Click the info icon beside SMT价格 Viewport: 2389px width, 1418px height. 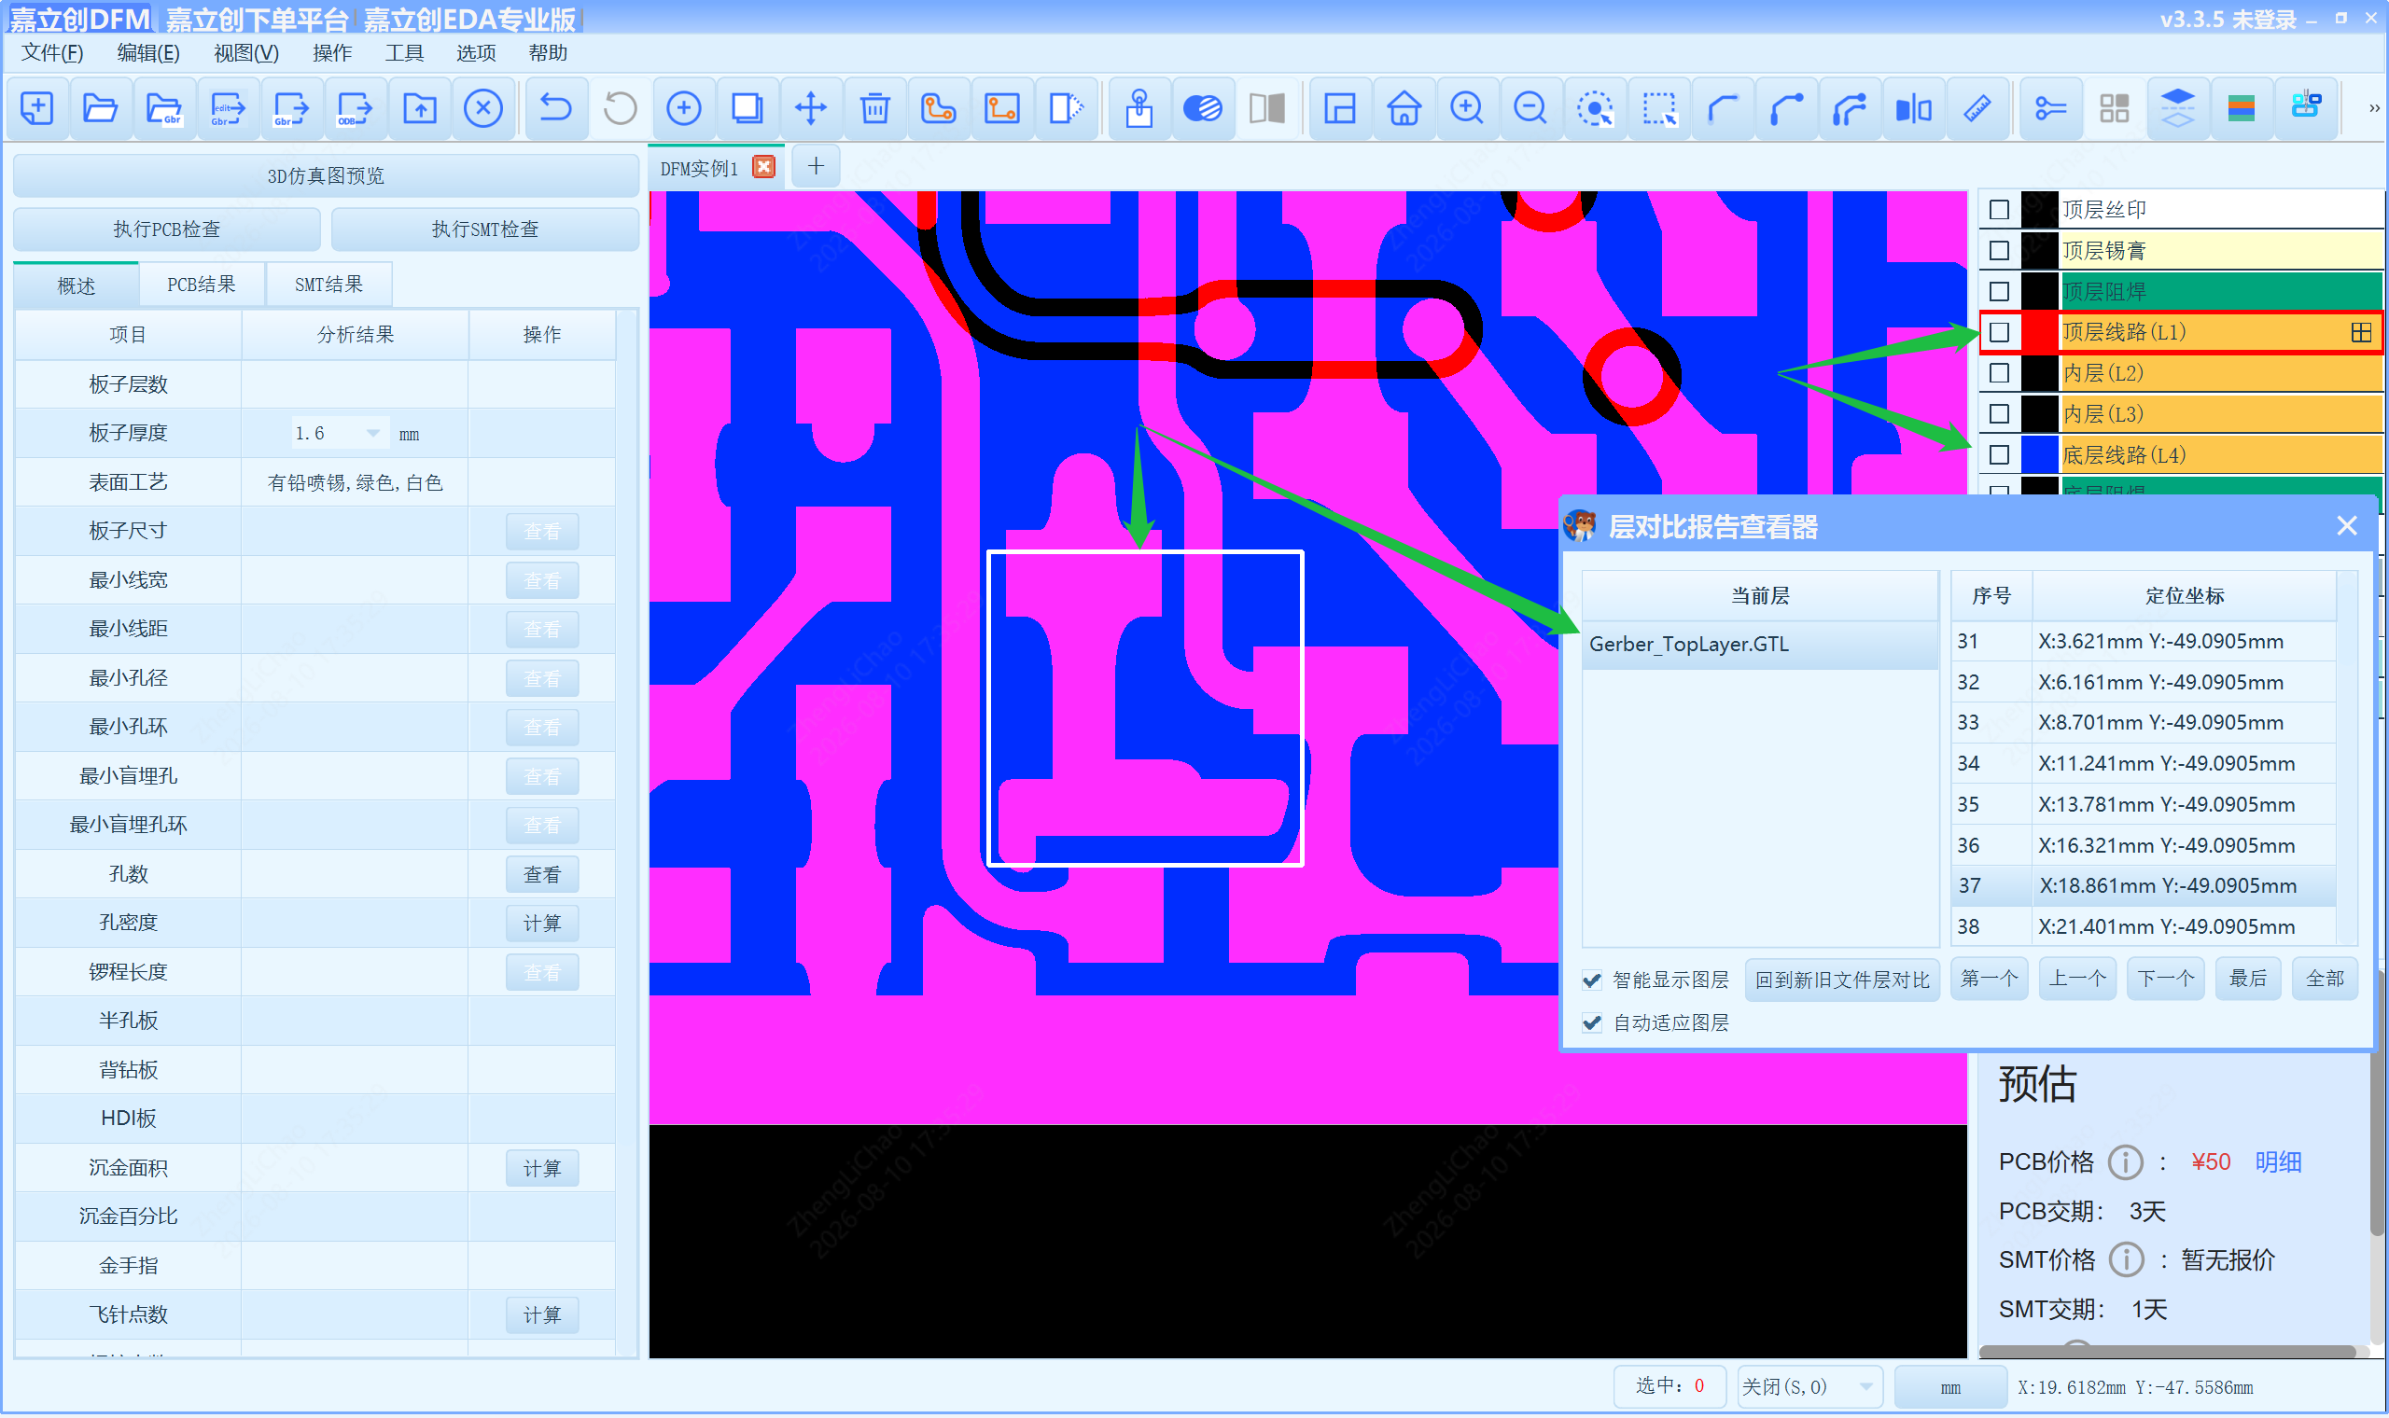click(2126, 1260)
